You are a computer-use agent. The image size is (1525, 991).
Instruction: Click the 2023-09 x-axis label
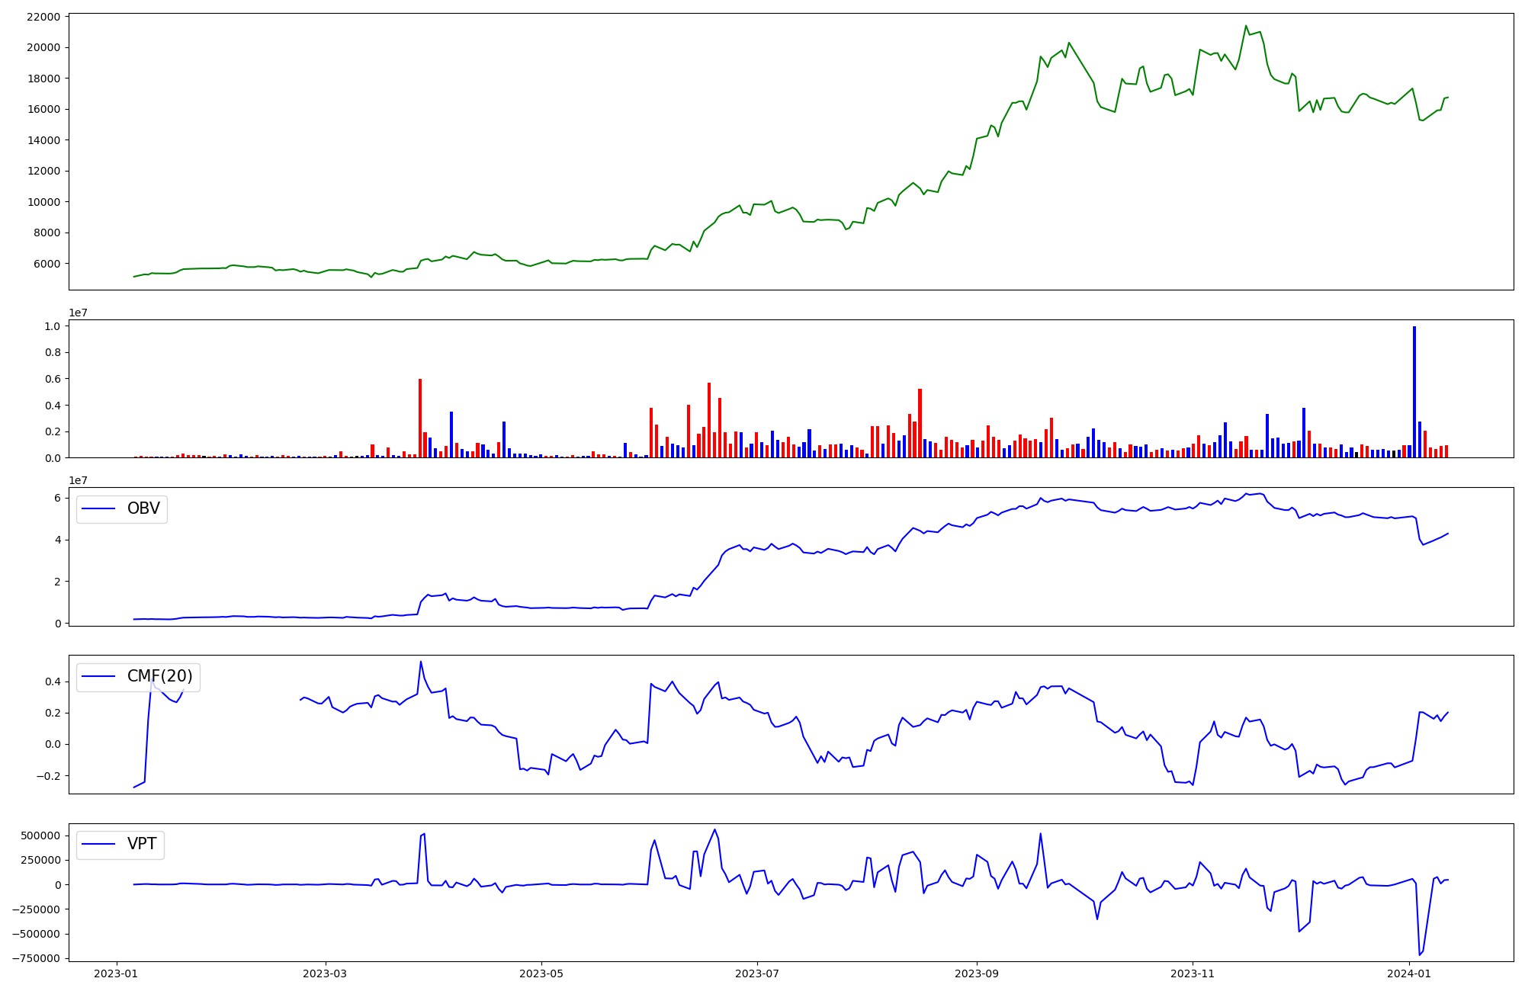click(977, 973)
